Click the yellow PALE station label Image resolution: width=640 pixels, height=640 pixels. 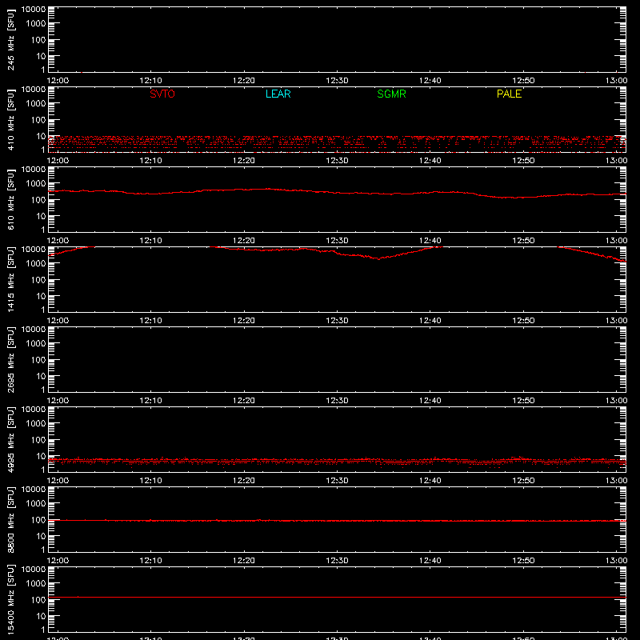pos(509,94)
